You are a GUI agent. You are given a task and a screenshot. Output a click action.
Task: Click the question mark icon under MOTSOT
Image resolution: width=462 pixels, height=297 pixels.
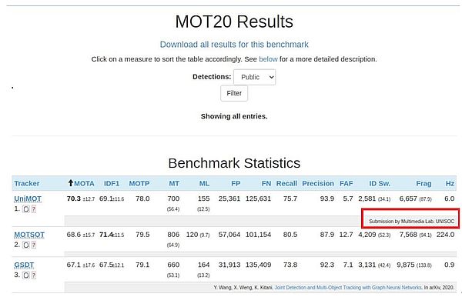coord(34,245)
